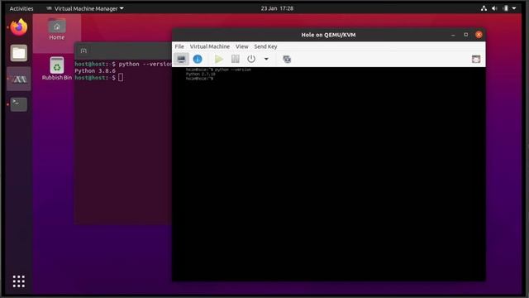Image resolution: width=529 pixels, height=298 pixels.
Task: Select Home folder desktop icon
Action: coord(57,30)
